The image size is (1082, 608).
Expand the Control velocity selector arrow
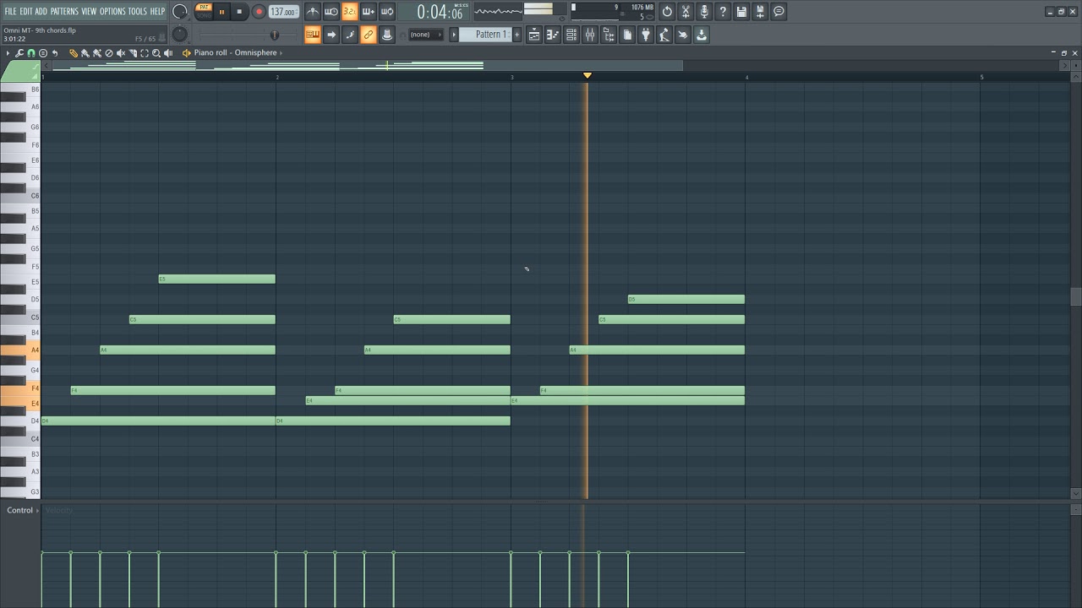37,510
